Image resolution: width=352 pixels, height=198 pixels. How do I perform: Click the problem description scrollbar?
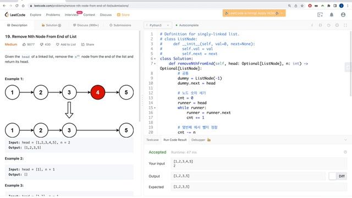(140, 76)
